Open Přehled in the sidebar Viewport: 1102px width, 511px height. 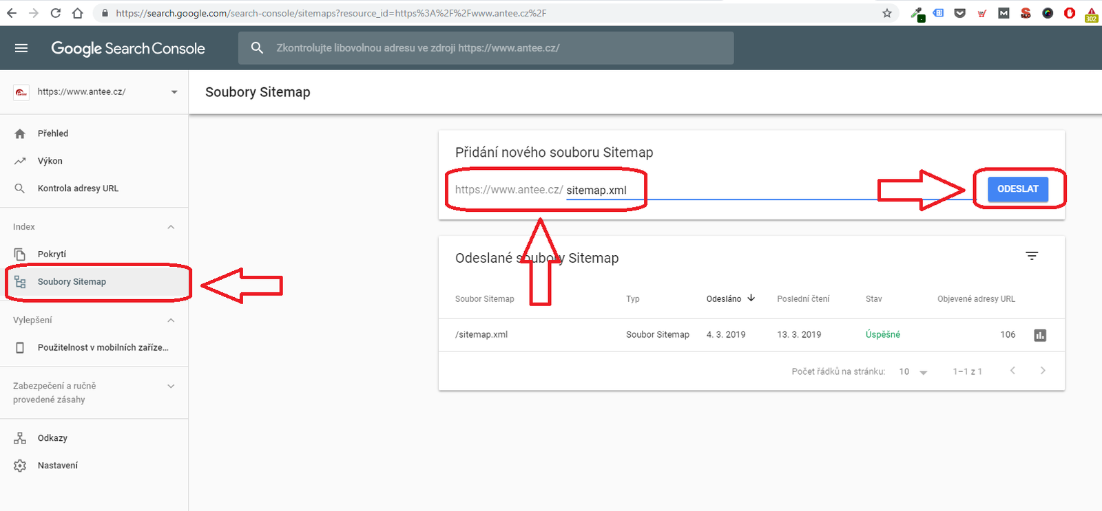[53, 133]
